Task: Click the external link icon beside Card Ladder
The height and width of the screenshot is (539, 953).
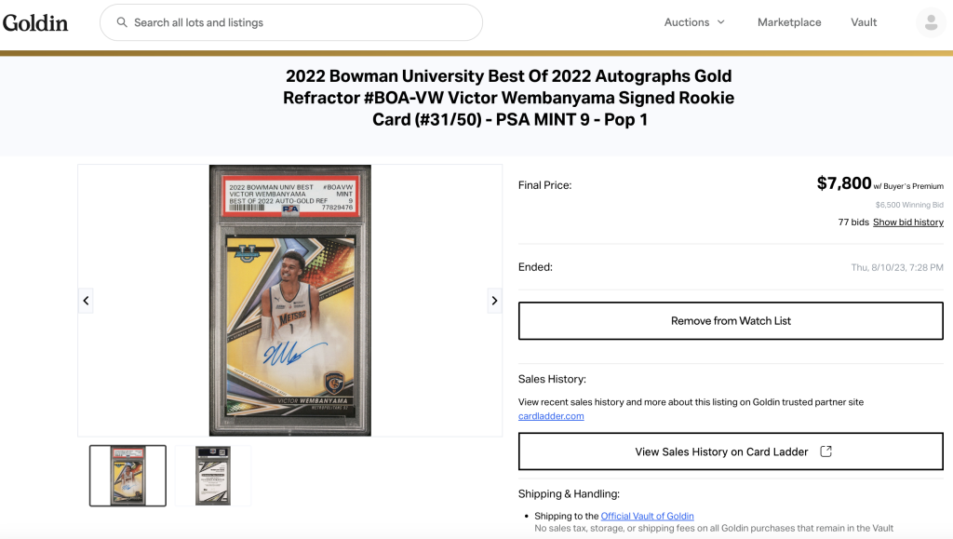Action: (x=826, y=451)
